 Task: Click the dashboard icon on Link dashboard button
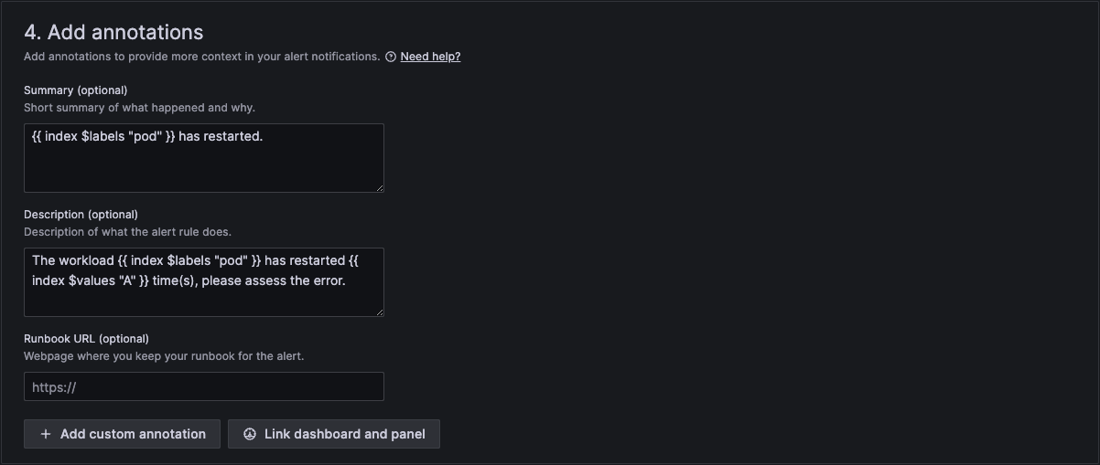pos(250,434)
